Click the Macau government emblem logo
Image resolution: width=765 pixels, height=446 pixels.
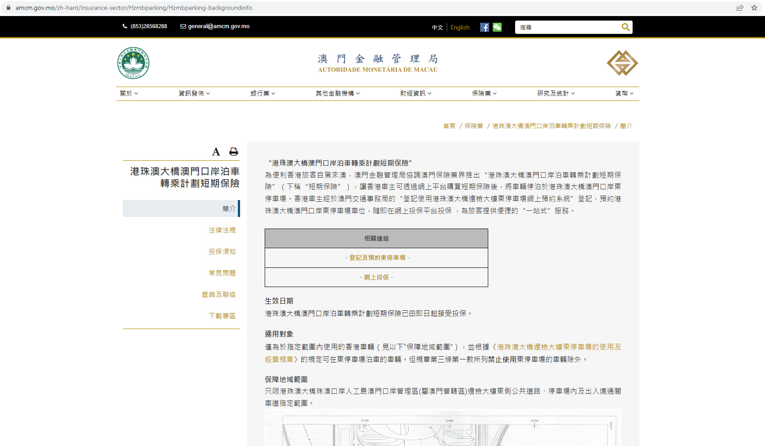coord(133,63)
